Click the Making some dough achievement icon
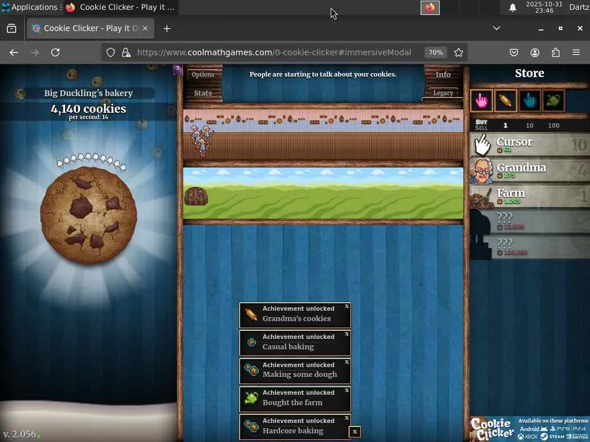Viewport: 590px width, 442px height. (x=251, y=370)
